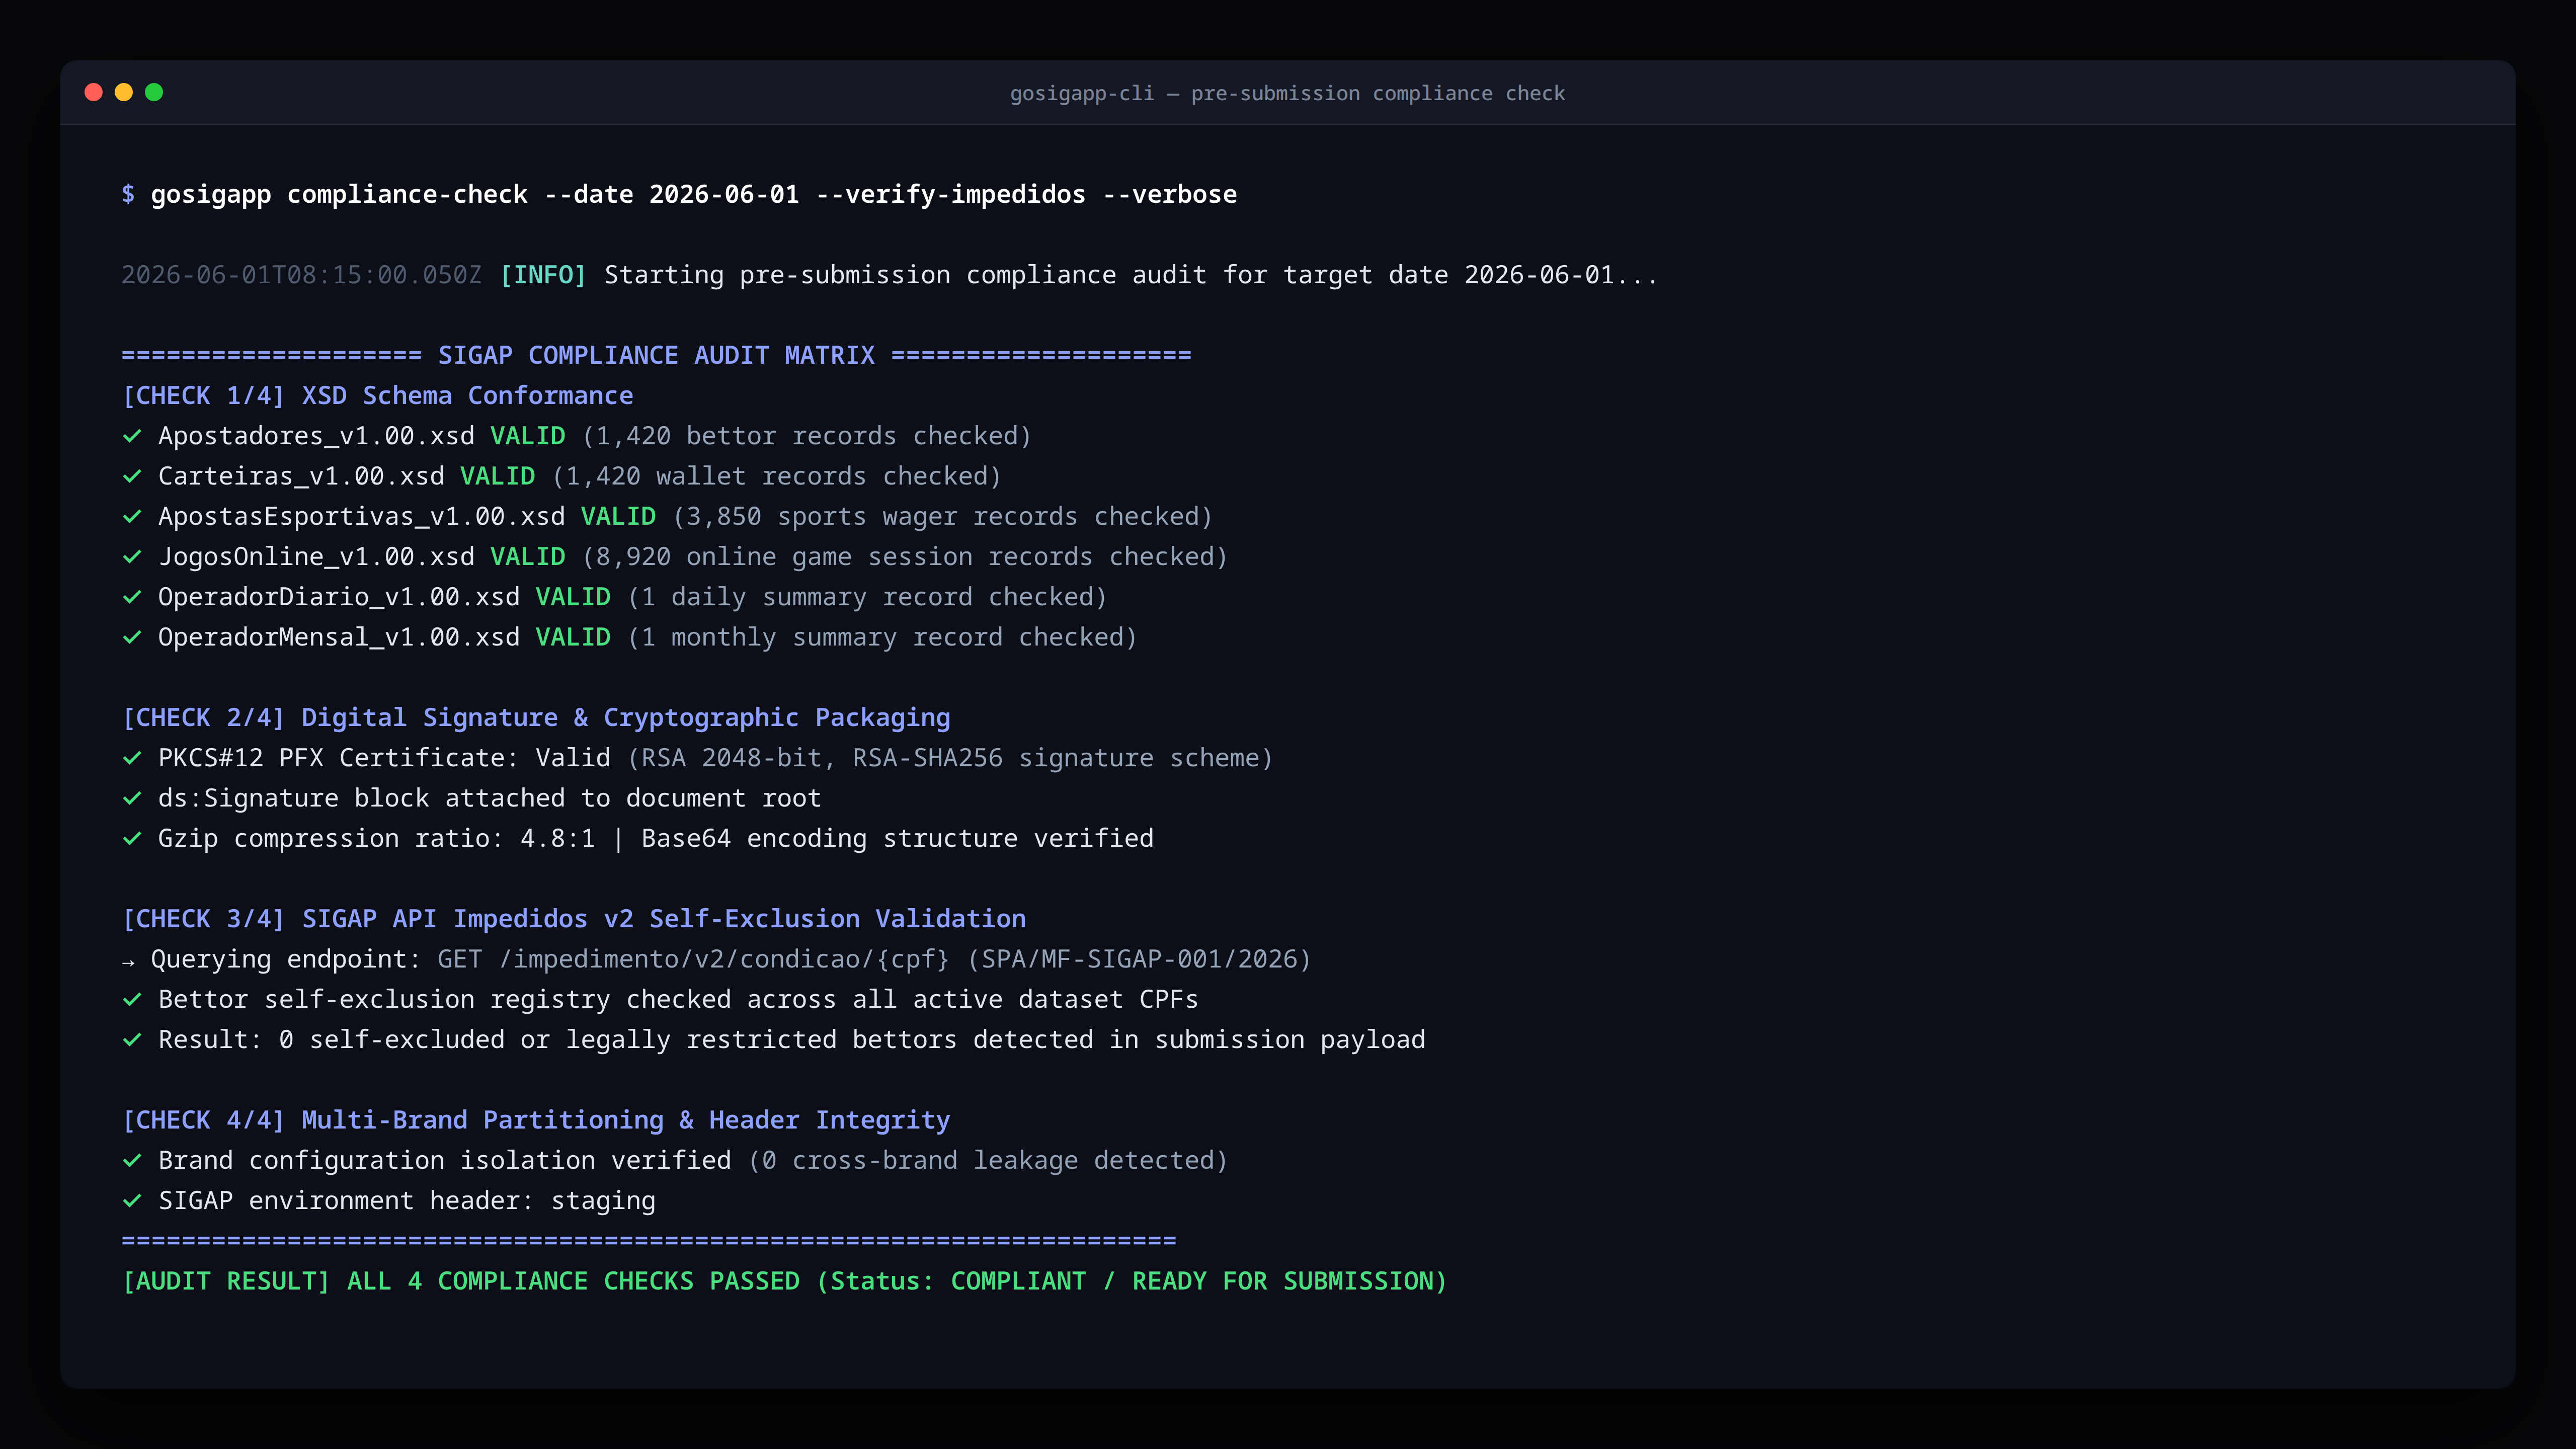The width and height of the screenshot is (2576, 1449).
Task: Click the Carteiras_v1.00.xsd file name
Action: [x=301, y=476]
